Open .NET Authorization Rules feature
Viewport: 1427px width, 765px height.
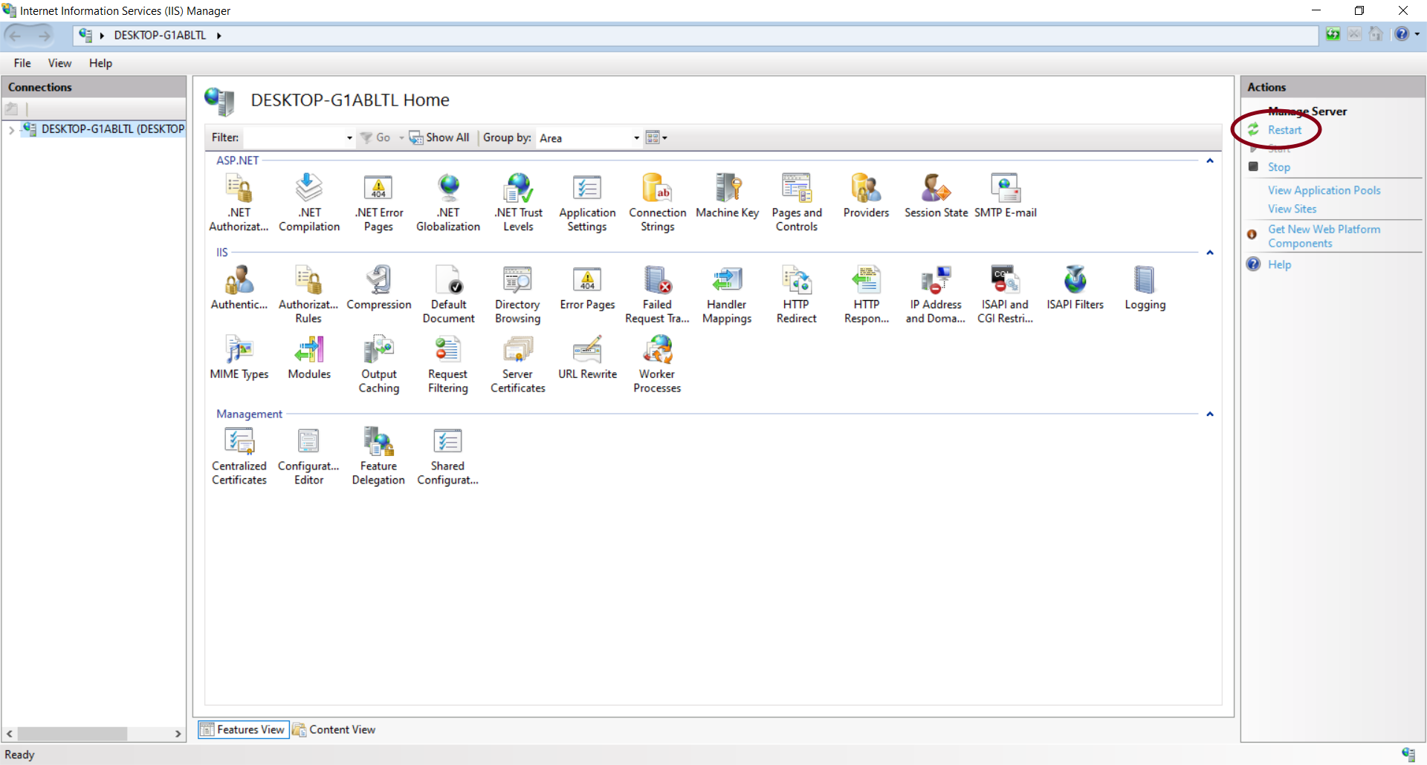pyautogui.click(x=239, y=203)
